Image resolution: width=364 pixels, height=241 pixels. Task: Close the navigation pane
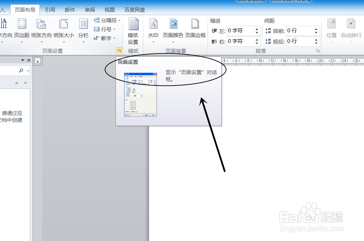(x=29, y=60)
